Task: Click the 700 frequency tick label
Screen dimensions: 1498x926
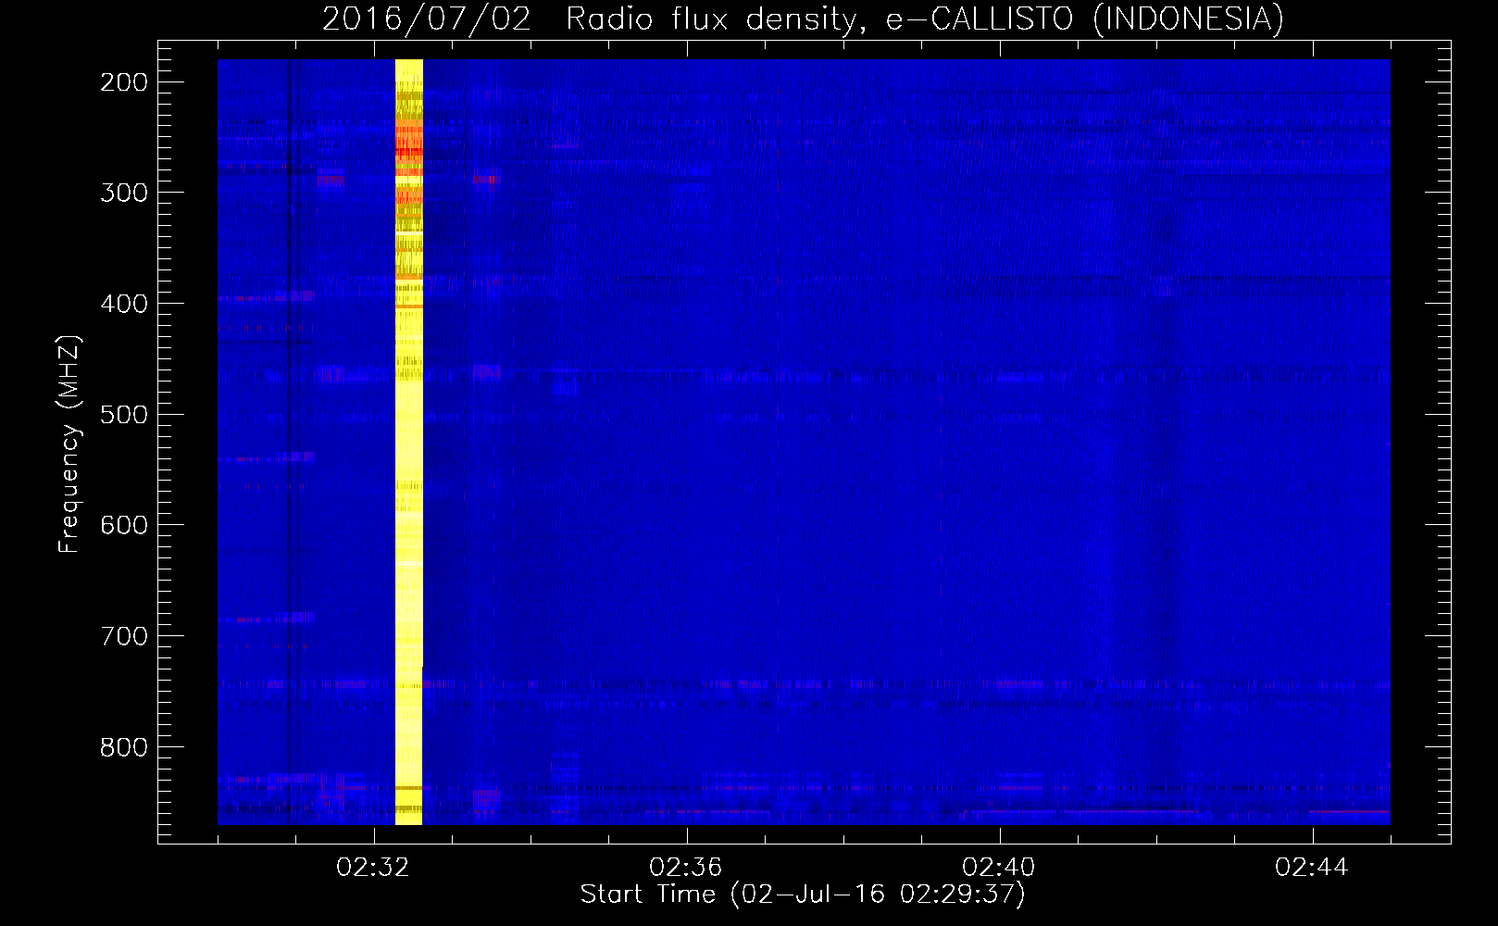Action: click(124, 636)
